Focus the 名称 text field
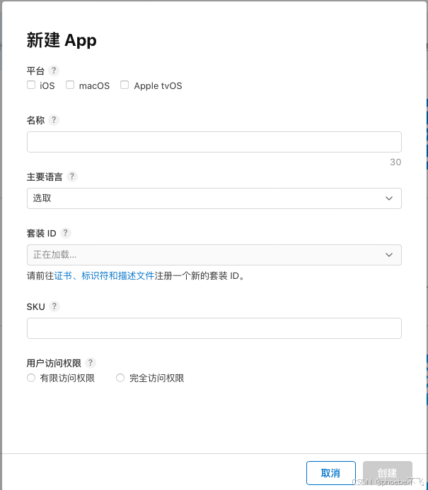The image size is (428, 490). coord(214,142)
